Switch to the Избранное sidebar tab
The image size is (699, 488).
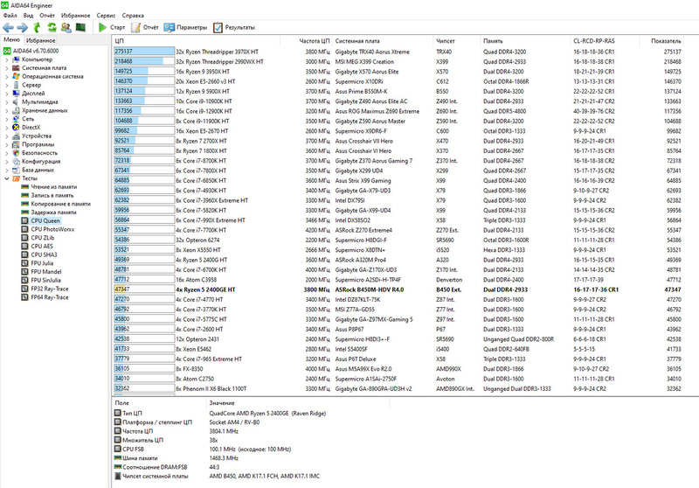pos(40,40)
